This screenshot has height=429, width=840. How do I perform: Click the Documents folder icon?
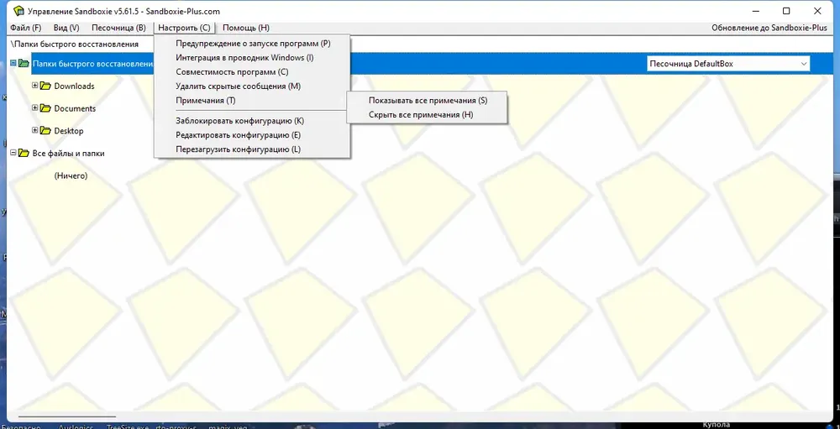(45, 108)
